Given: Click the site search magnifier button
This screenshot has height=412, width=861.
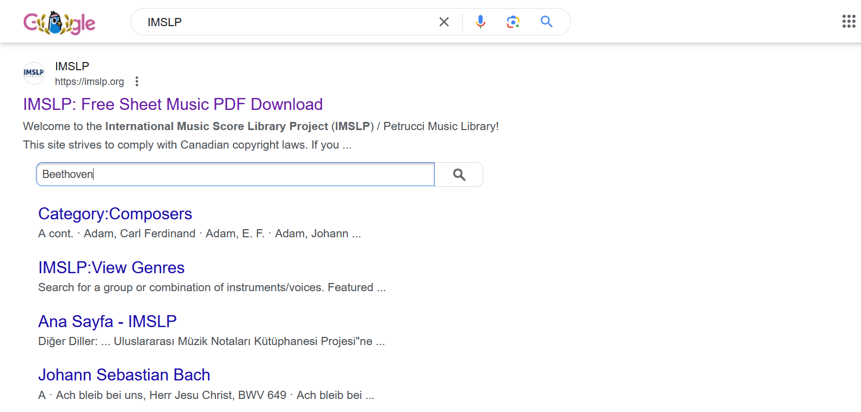Looking at the screenshot, I should click(x=459, y=174).
